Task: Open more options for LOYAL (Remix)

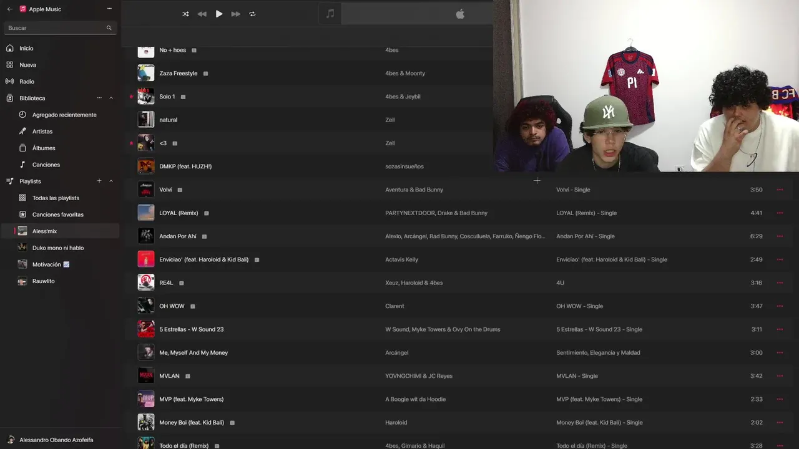Action: (x=780, y=213)
